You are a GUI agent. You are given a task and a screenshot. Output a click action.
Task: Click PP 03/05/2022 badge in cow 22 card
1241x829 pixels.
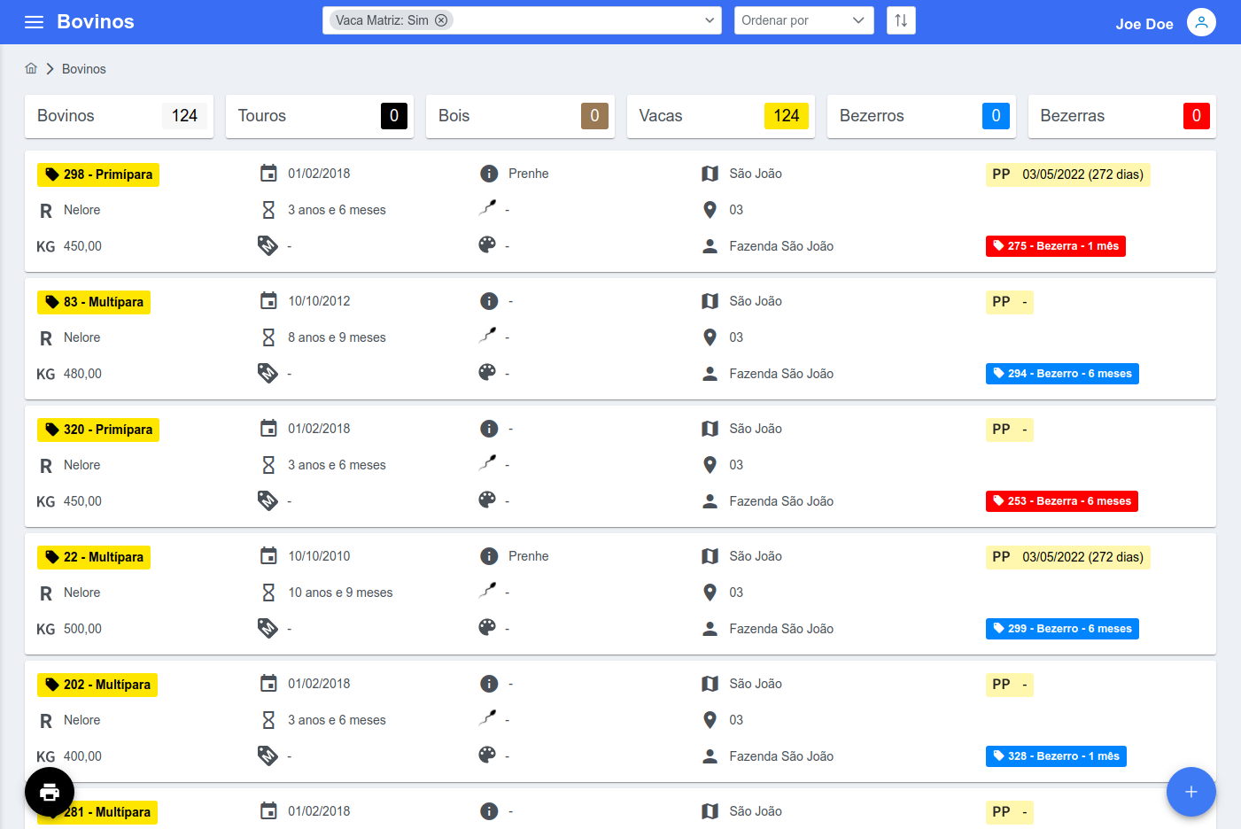[x=1068, y=557]
